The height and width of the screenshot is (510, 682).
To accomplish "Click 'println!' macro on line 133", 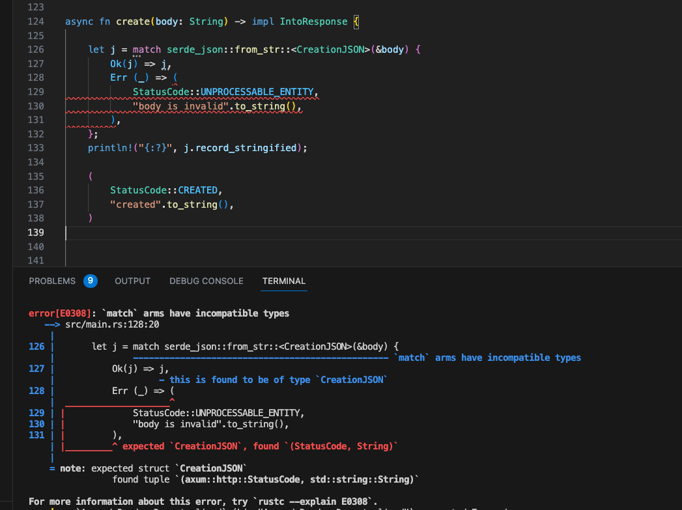I will coord(110,148).
